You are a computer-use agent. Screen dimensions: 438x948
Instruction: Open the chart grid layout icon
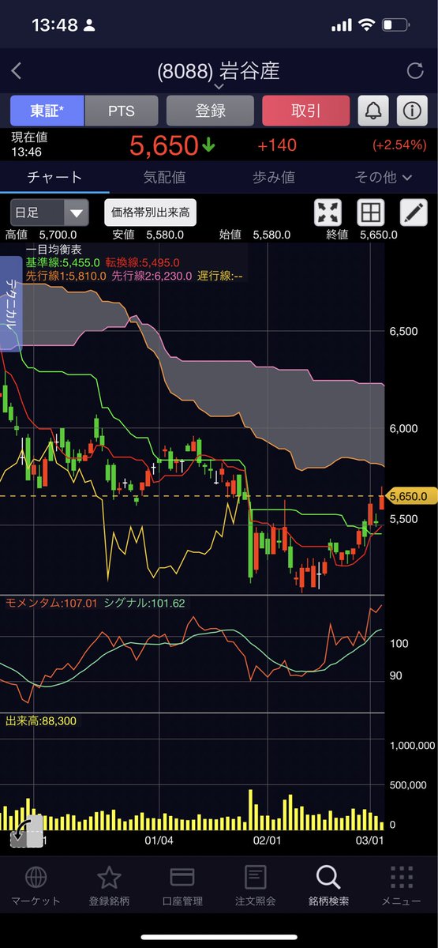(370, 213)
